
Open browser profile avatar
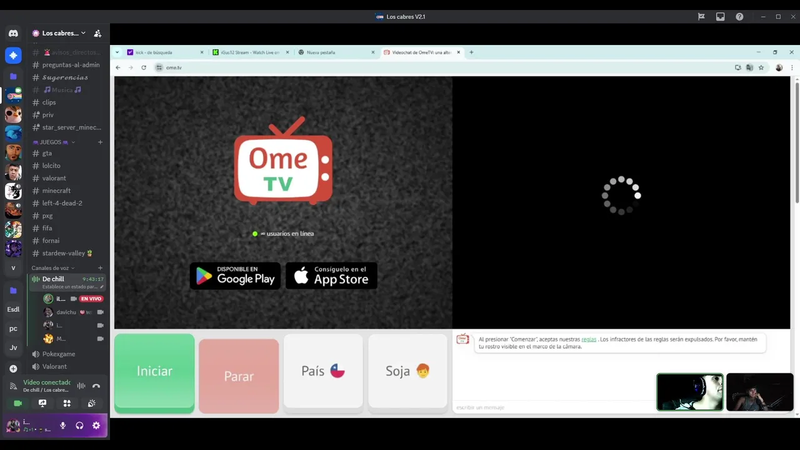coord(779,67)
